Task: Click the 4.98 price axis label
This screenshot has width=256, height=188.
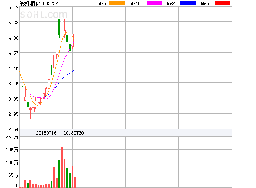Action: point(13,38)
